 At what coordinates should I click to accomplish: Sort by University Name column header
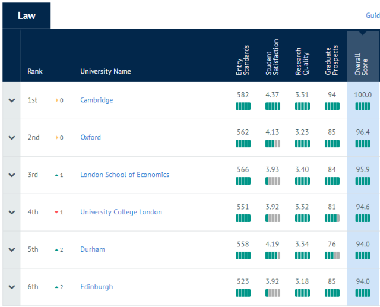tap(106, 71)
